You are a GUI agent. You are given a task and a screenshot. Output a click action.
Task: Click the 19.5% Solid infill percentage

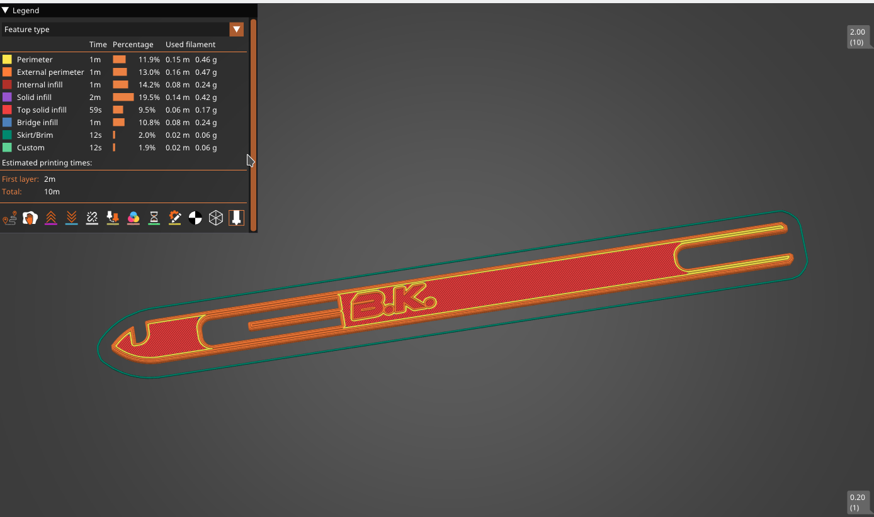tap(149, 97)
